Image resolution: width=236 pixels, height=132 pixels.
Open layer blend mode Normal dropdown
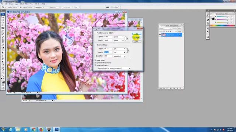(165, 28)
